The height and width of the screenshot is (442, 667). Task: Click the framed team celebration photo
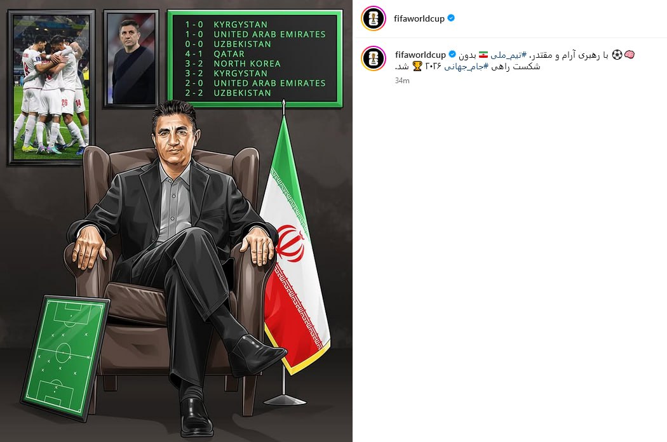point(51,87)
